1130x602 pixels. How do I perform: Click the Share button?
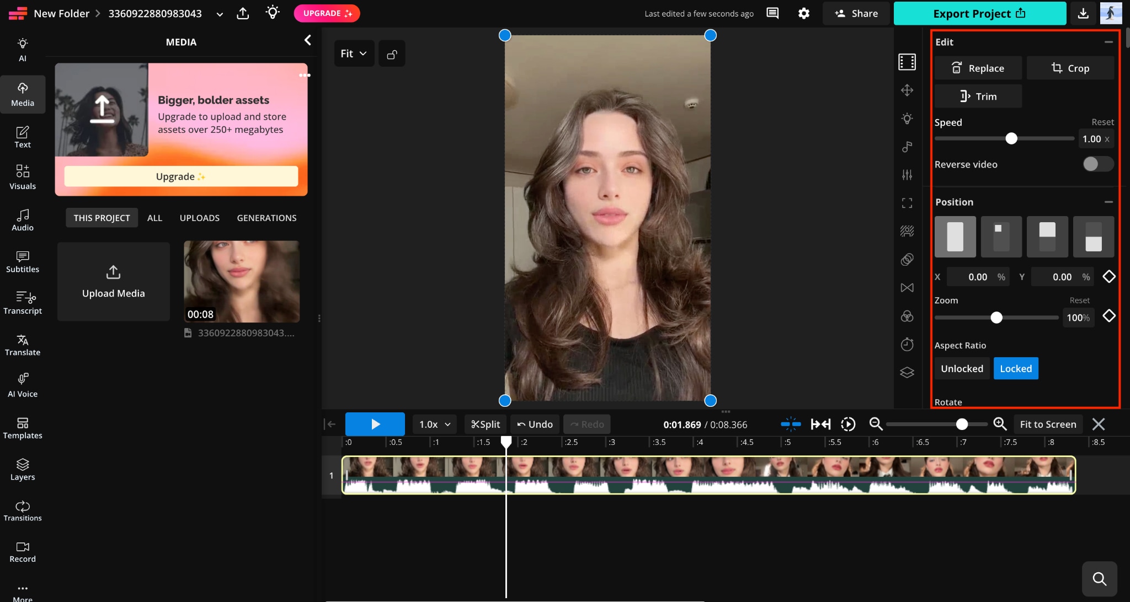856,13
